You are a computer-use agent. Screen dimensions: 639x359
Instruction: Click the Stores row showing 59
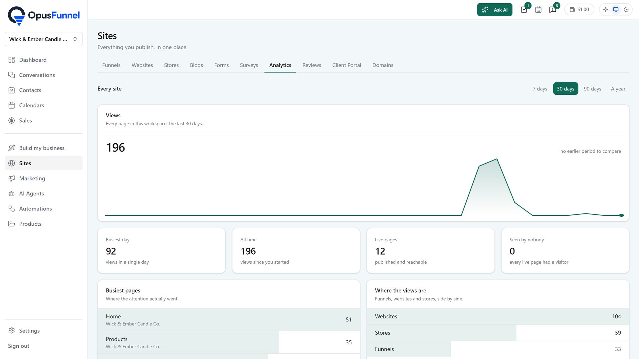498,333
